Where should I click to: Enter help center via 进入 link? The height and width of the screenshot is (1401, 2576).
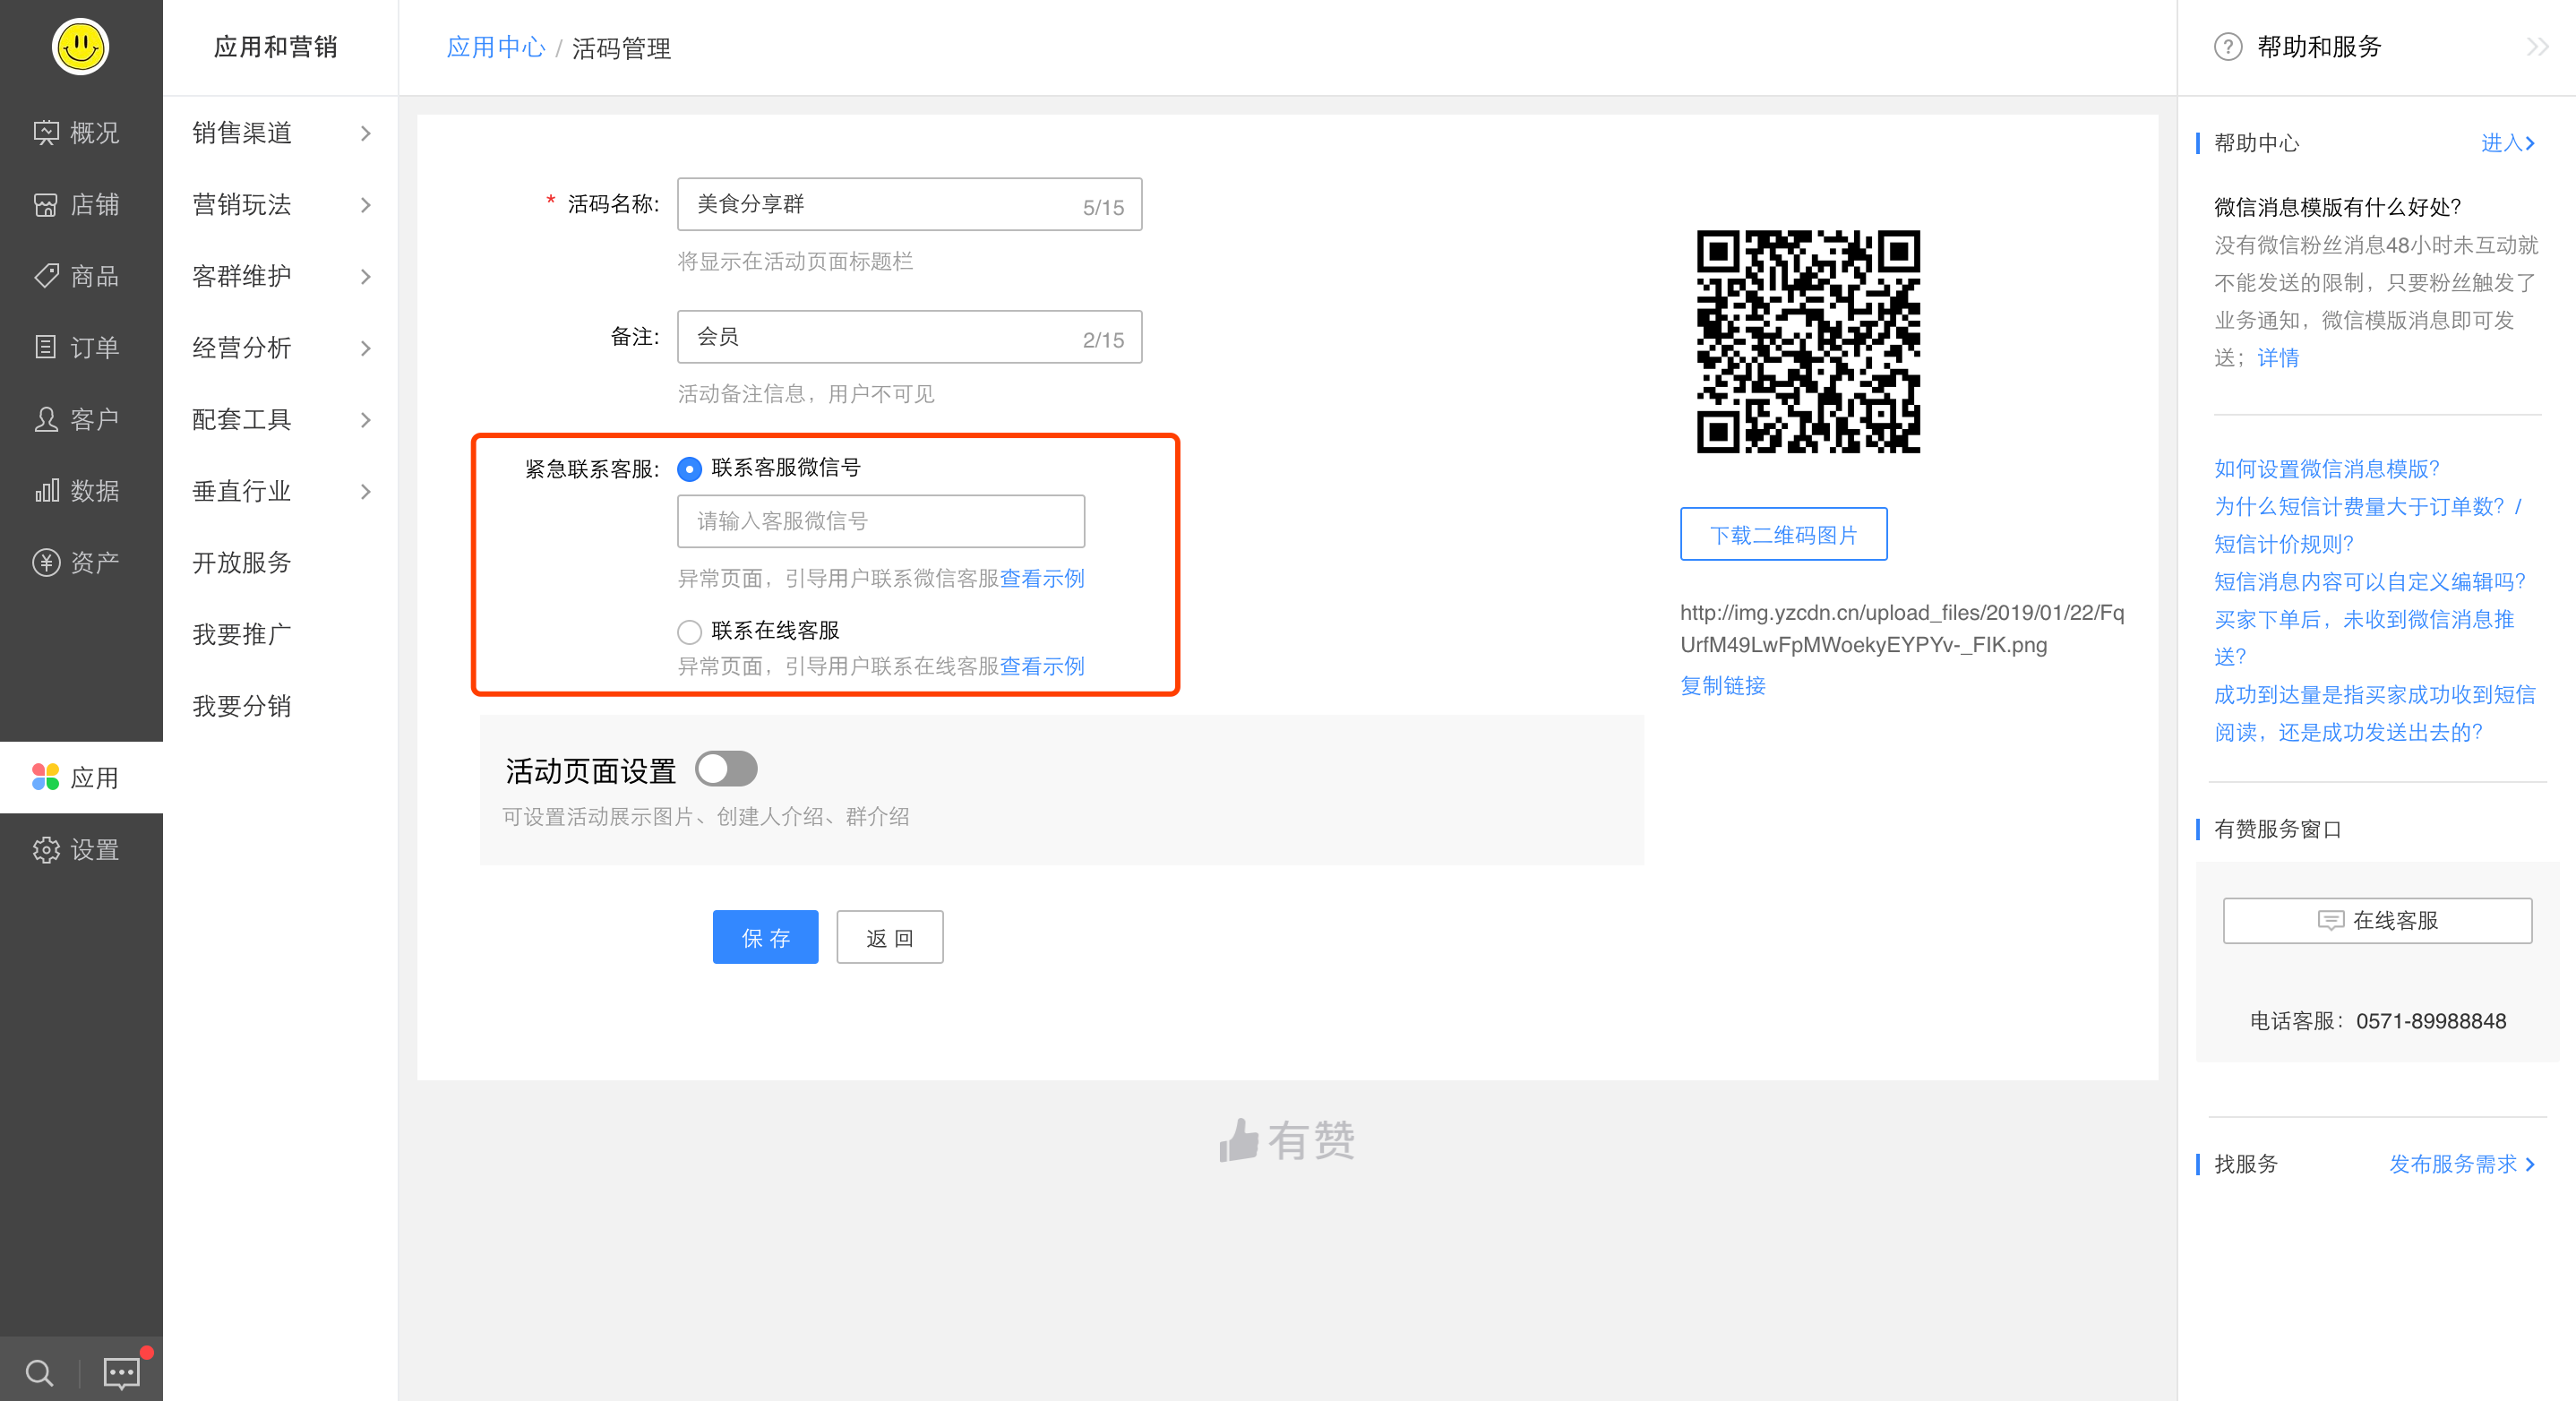(x=2507, y=143)
